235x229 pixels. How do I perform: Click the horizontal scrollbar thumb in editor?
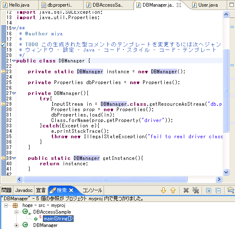point(105,179)
